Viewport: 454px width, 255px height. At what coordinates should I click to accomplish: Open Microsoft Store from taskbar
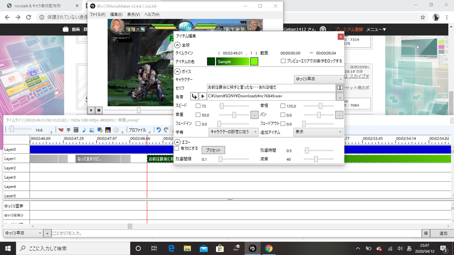(x=220, y=248)
